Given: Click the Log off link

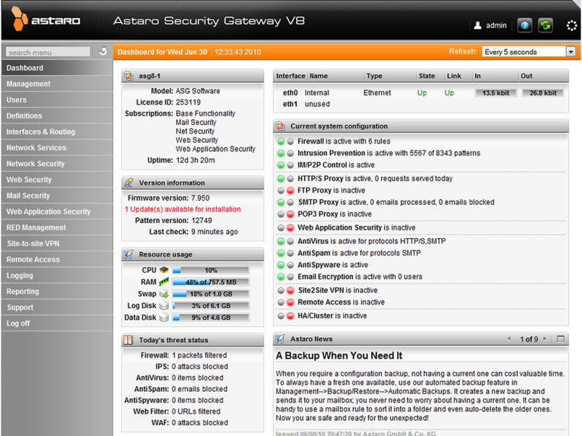Looking at the screenshot, I should point(57,323).
